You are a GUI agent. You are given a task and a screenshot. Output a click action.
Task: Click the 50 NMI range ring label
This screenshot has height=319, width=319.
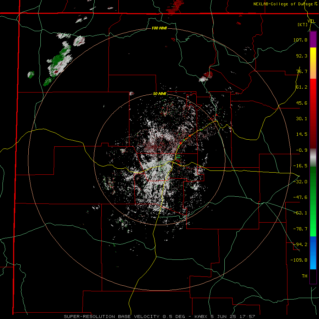pyautogui.click(x=159, y=94)
